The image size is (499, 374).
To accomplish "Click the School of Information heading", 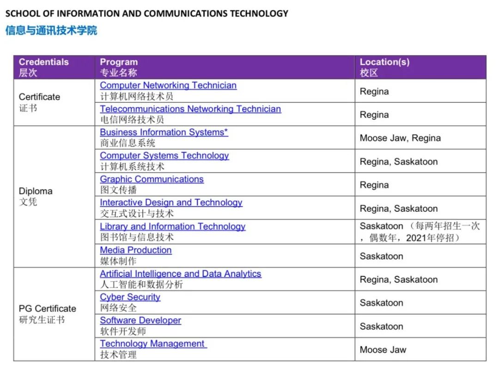I will pyautogui.click(x=147, y=14).
